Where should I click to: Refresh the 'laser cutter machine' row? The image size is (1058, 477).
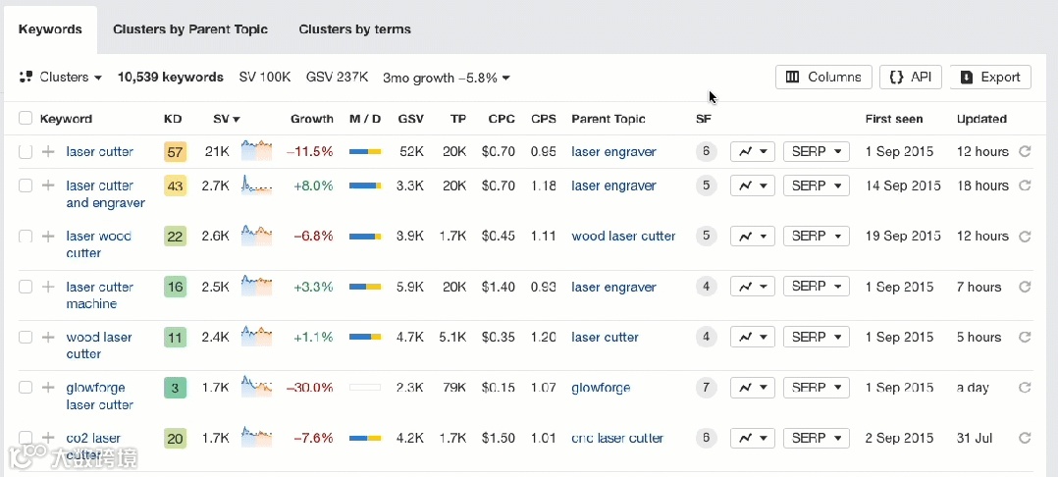1025,287
